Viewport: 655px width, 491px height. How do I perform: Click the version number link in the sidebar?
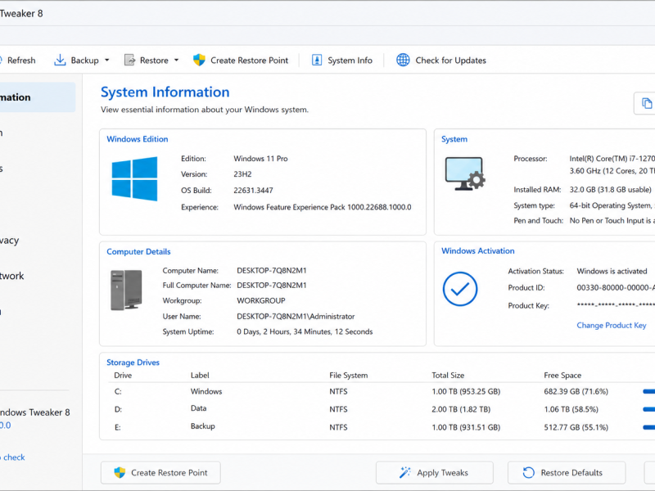pos(6,426)
